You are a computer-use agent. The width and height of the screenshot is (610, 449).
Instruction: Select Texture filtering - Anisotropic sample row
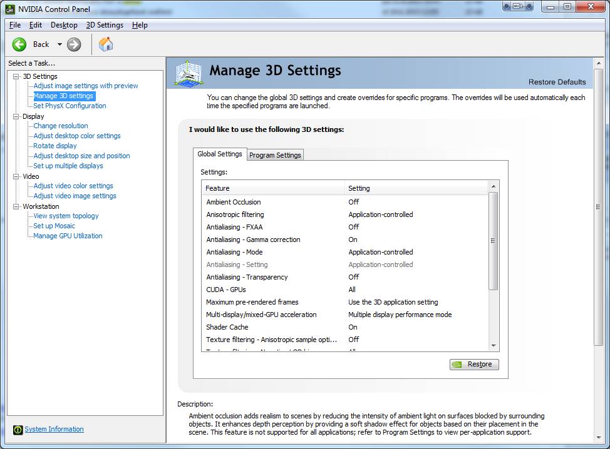[x=345, y=340]
